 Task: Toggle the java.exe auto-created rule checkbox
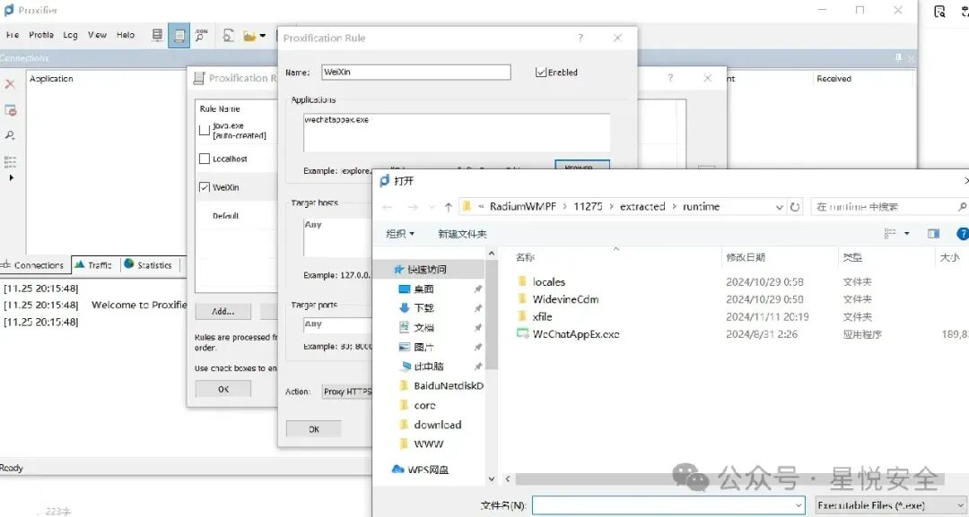(x=205, y=130)
